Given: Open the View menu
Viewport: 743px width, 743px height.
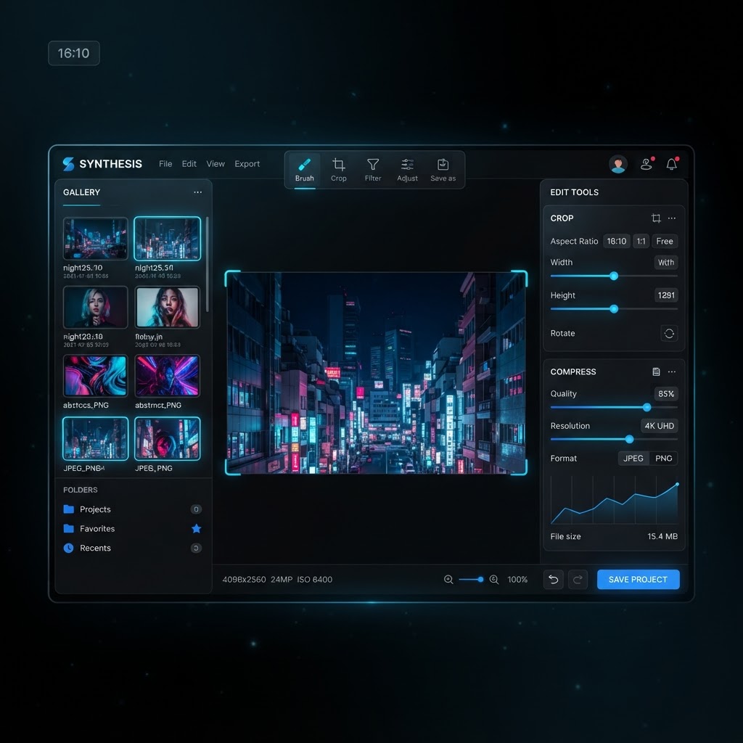Looking at the screenshot, I should coord(215,164).
